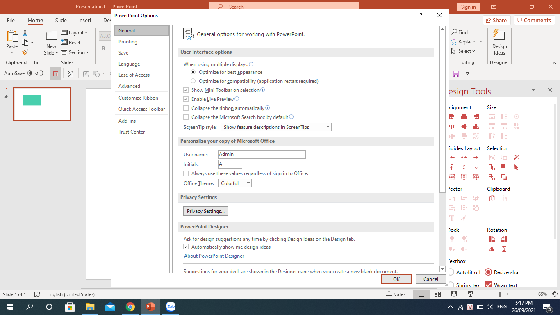The height and width of the screenshot is (315, 560).
Task: Uncheck Automatically show me design ideas
Action: tap(186, 247)
